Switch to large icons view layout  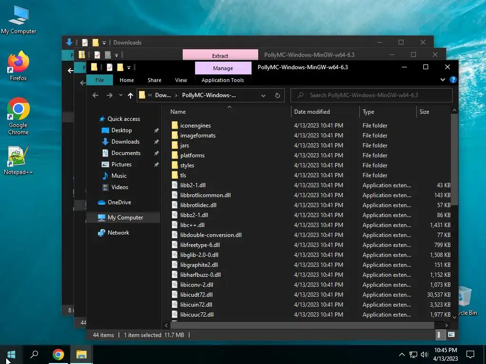451,335
